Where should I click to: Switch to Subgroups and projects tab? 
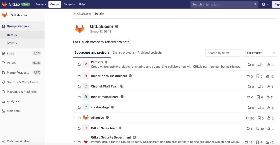(x=92, y=53)
